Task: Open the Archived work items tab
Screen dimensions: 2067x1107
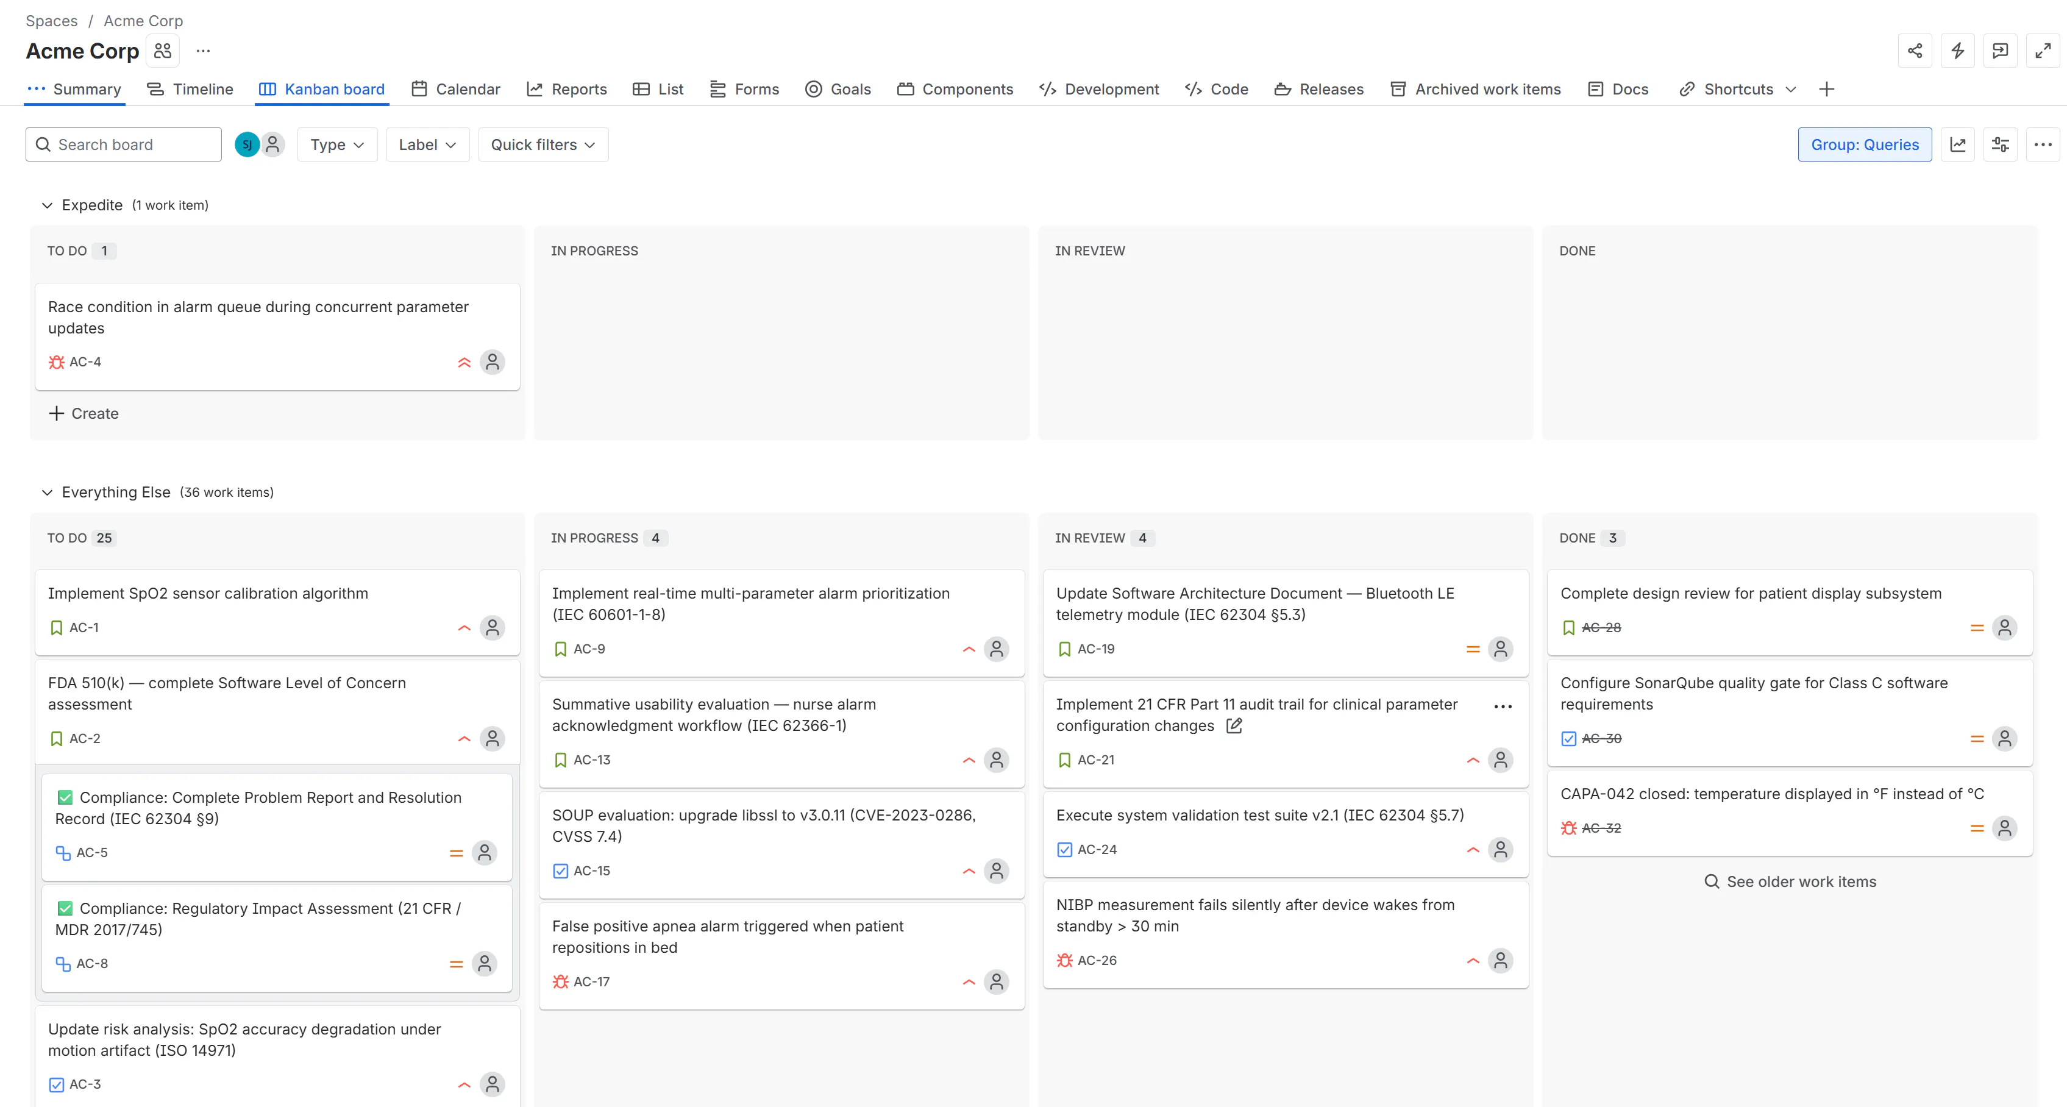Action: 1476,89
